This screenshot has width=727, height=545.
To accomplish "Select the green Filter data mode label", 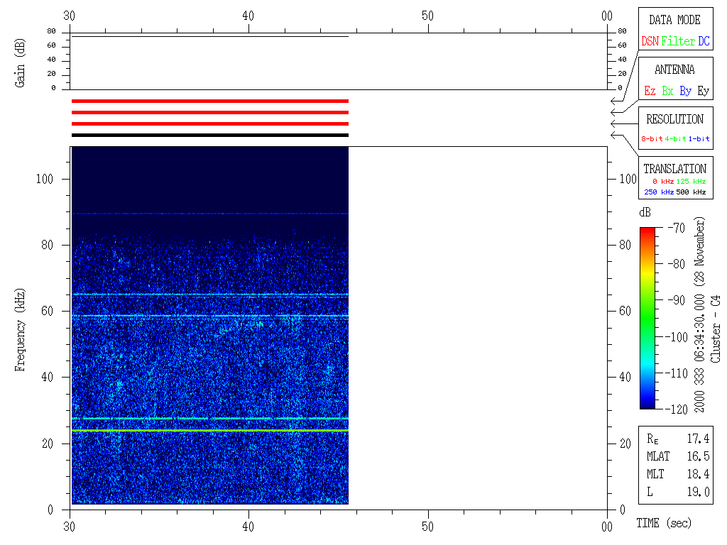I will [678, 41].
